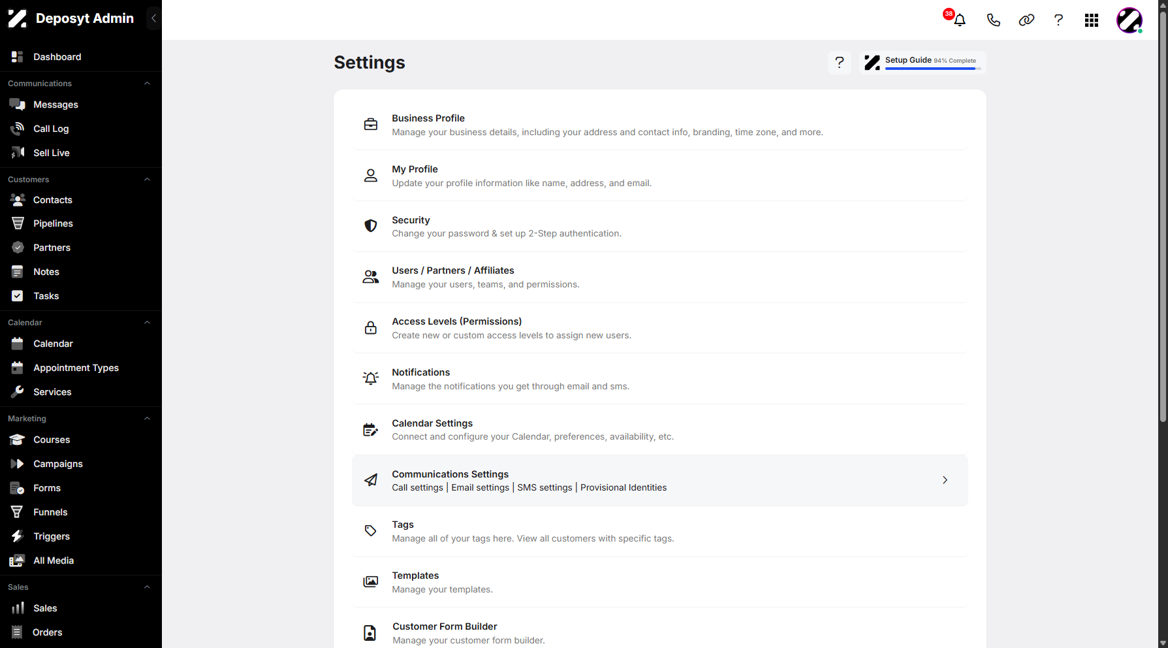This screenshot has width=1168, height=648.
Task: Open Provisional Identities link
Action: coord(623,488)
